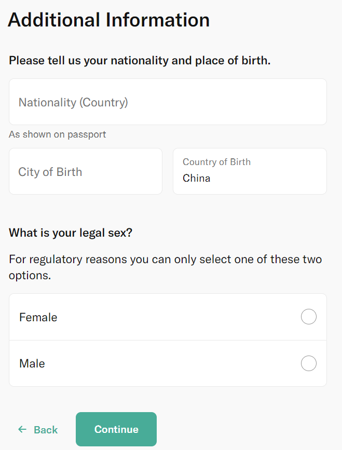Click the green Continue button
Viewport: 342px width, 450px height.
coord(116,429)
